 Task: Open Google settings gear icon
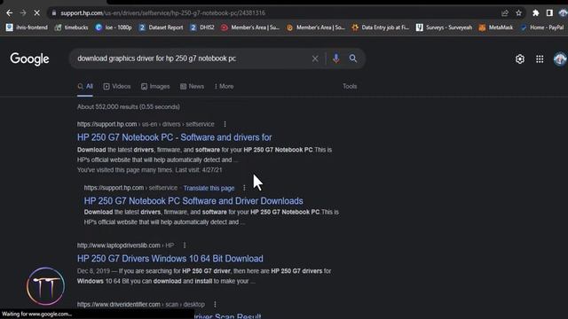520,59
